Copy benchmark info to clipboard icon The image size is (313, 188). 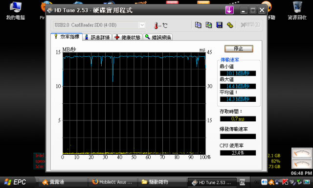(198, 25)
